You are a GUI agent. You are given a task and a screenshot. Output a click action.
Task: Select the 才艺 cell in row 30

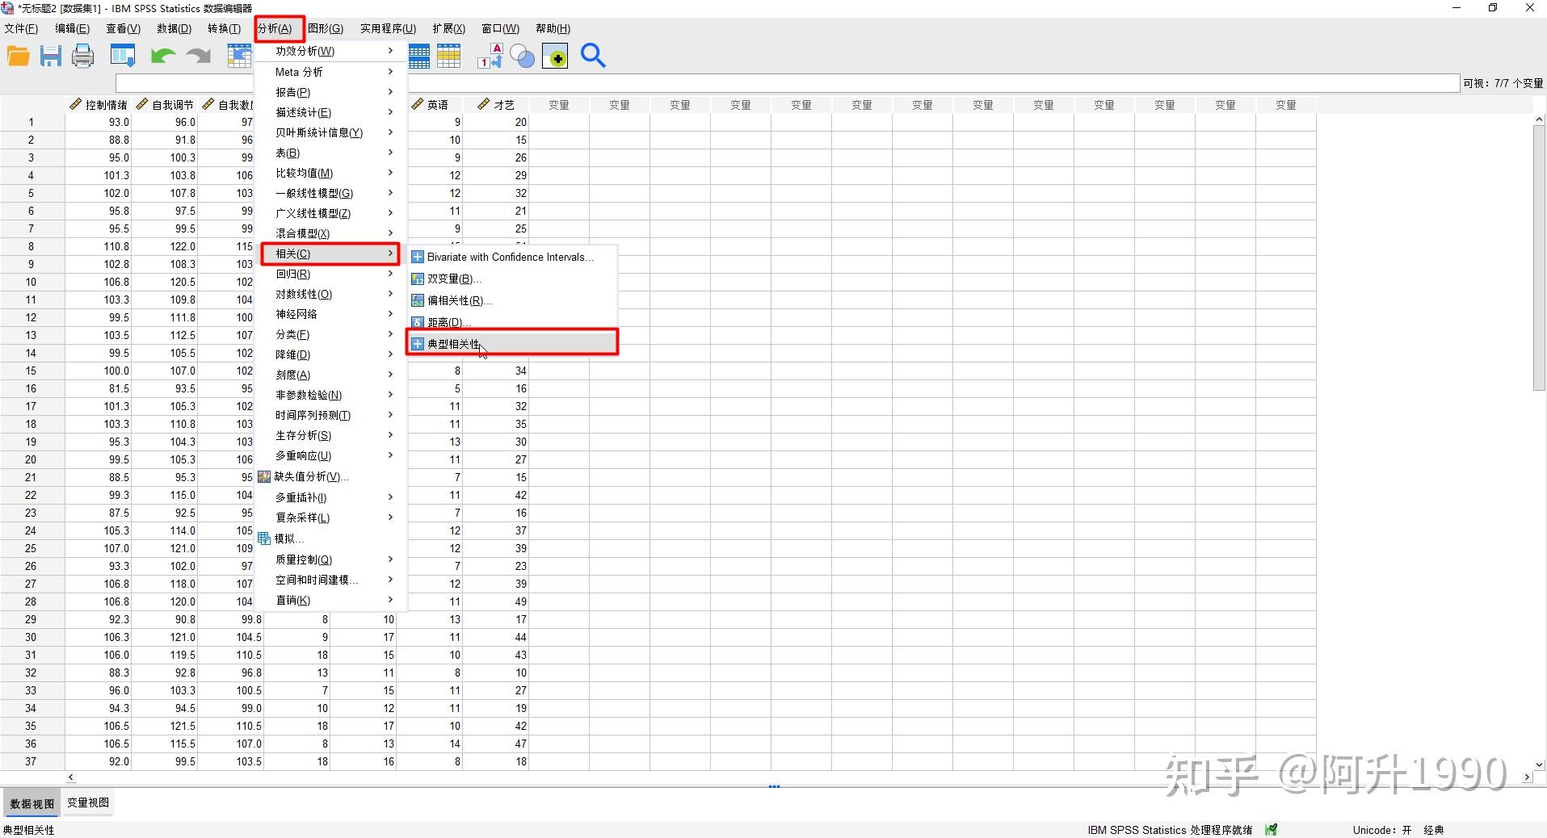(496, 637)
